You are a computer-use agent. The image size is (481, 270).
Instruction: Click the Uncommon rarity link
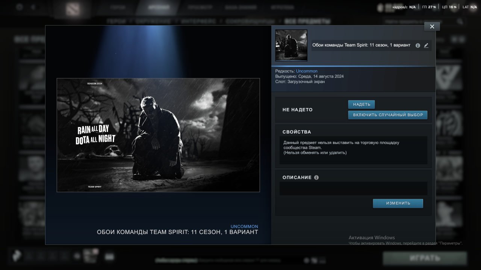click(307, 71)
